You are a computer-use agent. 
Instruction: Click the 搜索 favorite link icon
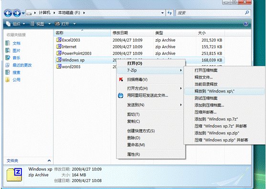click(x=8, y=72)
